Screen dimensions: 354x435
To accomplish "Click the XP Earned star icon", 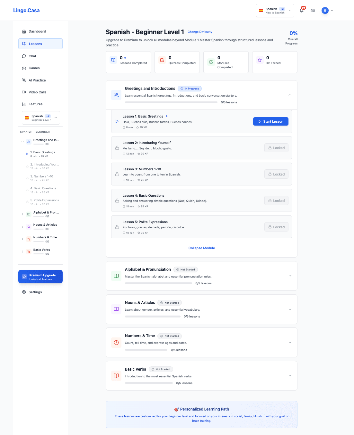I will pos(260,60).
